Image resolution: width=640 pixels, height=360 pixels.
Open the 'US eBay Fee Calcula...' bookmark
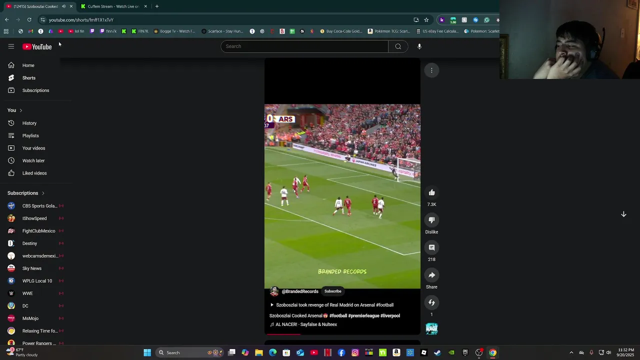click(437, 31)
